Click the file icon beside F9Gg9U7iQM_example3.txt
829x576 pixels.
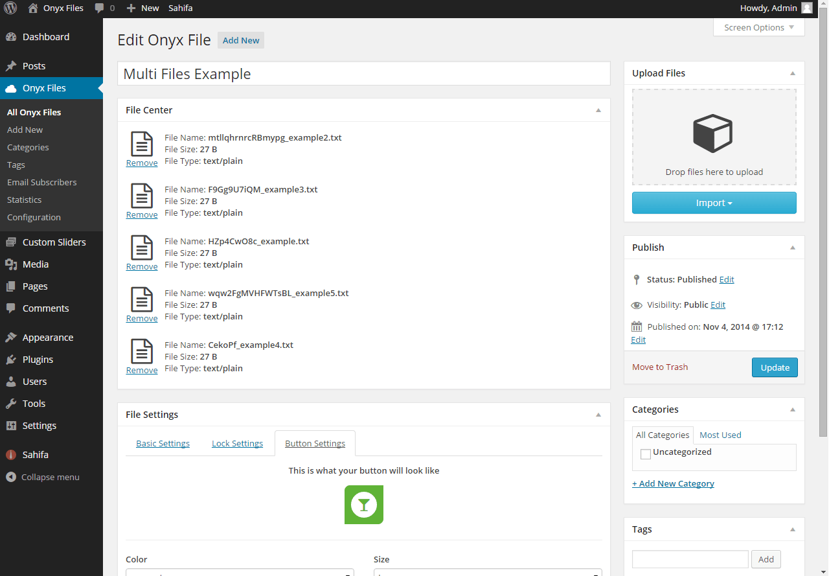[x=142, y=196]
